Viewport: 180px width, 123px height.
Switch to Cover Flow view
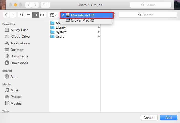pyautogui.click(x=43, y=15)
